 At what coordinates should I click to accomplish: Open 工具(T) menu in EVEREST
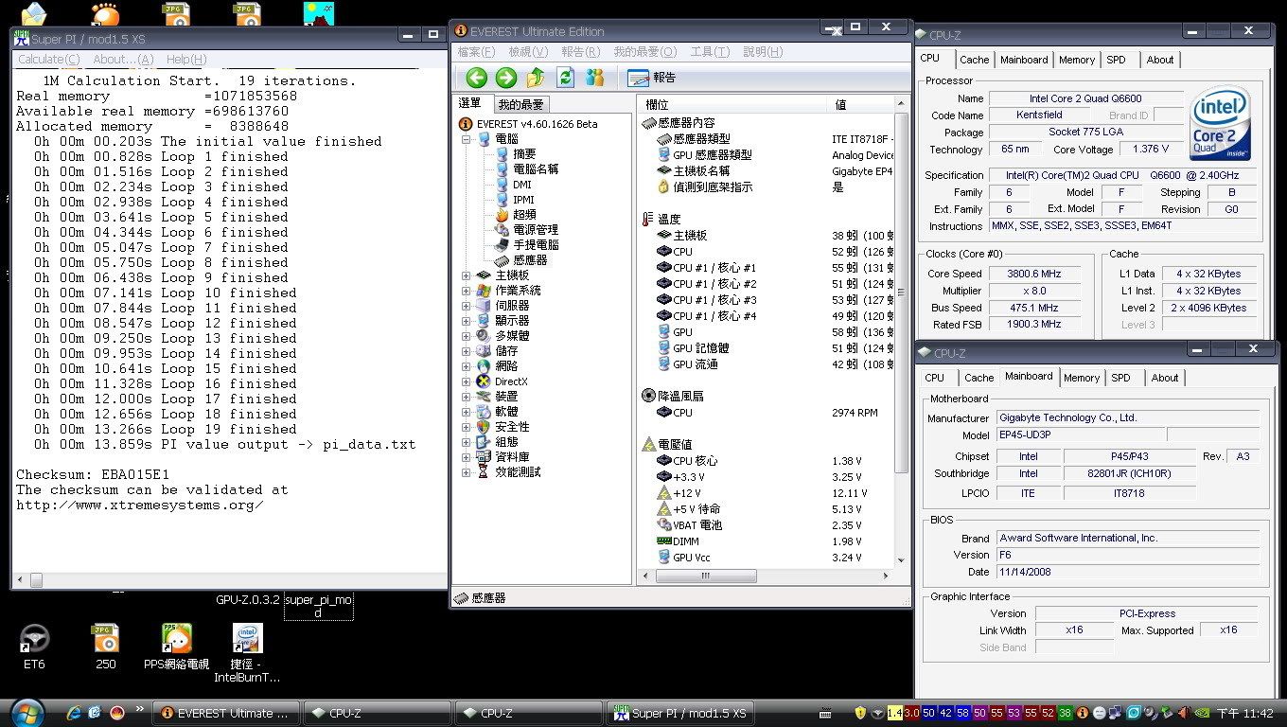tap(710, 52)
